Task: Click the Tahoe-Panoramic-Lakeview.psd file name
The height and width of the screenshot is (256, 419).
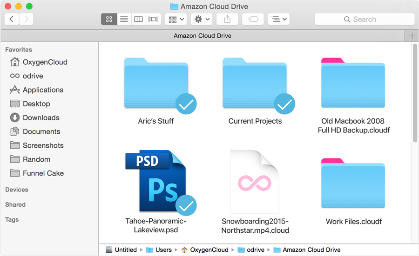Action: (156, 226)
